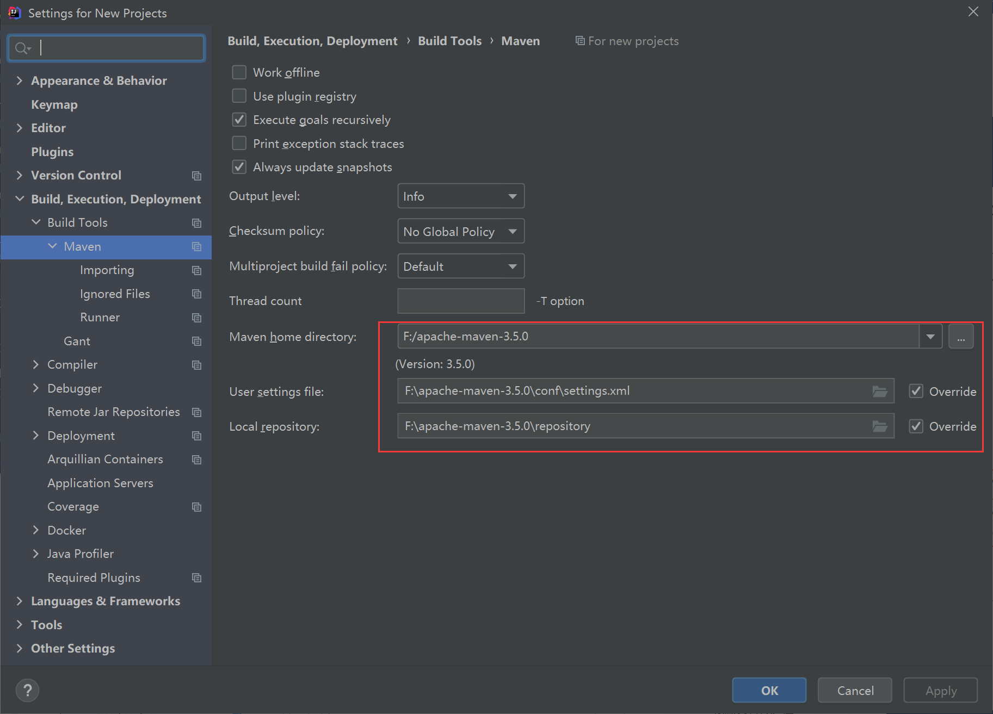Expand the Other Settings section

(x=20, y=648)
